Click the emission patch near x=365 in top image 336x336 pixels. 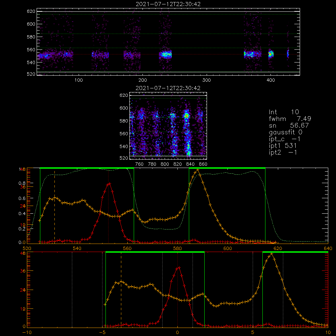pos(252,54)
